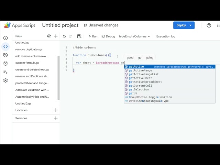Open protect Sheet and Range file
This screenshot has width=220, height=165.
point(32,83)
